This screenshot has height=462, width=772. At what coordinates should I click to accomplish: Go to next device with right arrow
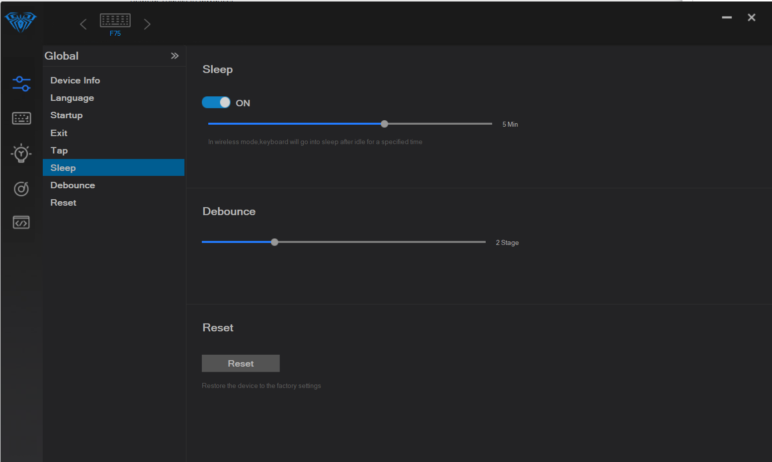pyautogui.click(x=147, y=24)
